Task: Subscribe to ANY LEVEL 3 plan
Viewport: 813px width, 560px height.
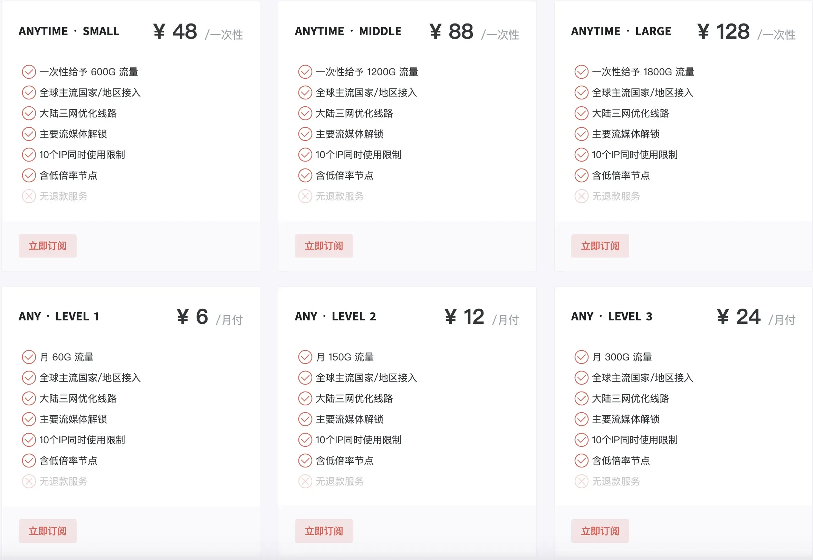Action: [600, 531]
